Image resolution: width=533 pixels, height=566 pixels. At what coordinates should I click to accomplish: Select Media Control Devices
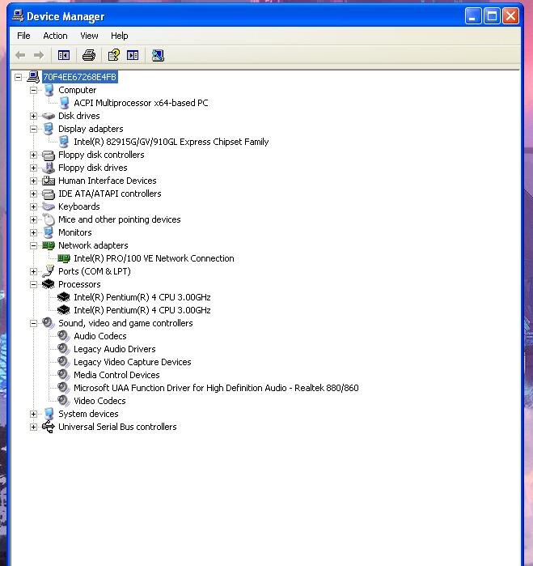click(x=116, y=375)
